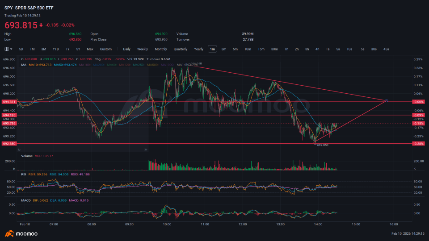The width and height of the screenshot is (429, 241).
Task: Switch to the 1M range
Action: click(32, 49)
